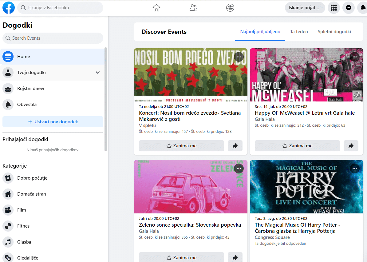Click the Iskanje prijat... button
The image size is (367, 262).
305,8
